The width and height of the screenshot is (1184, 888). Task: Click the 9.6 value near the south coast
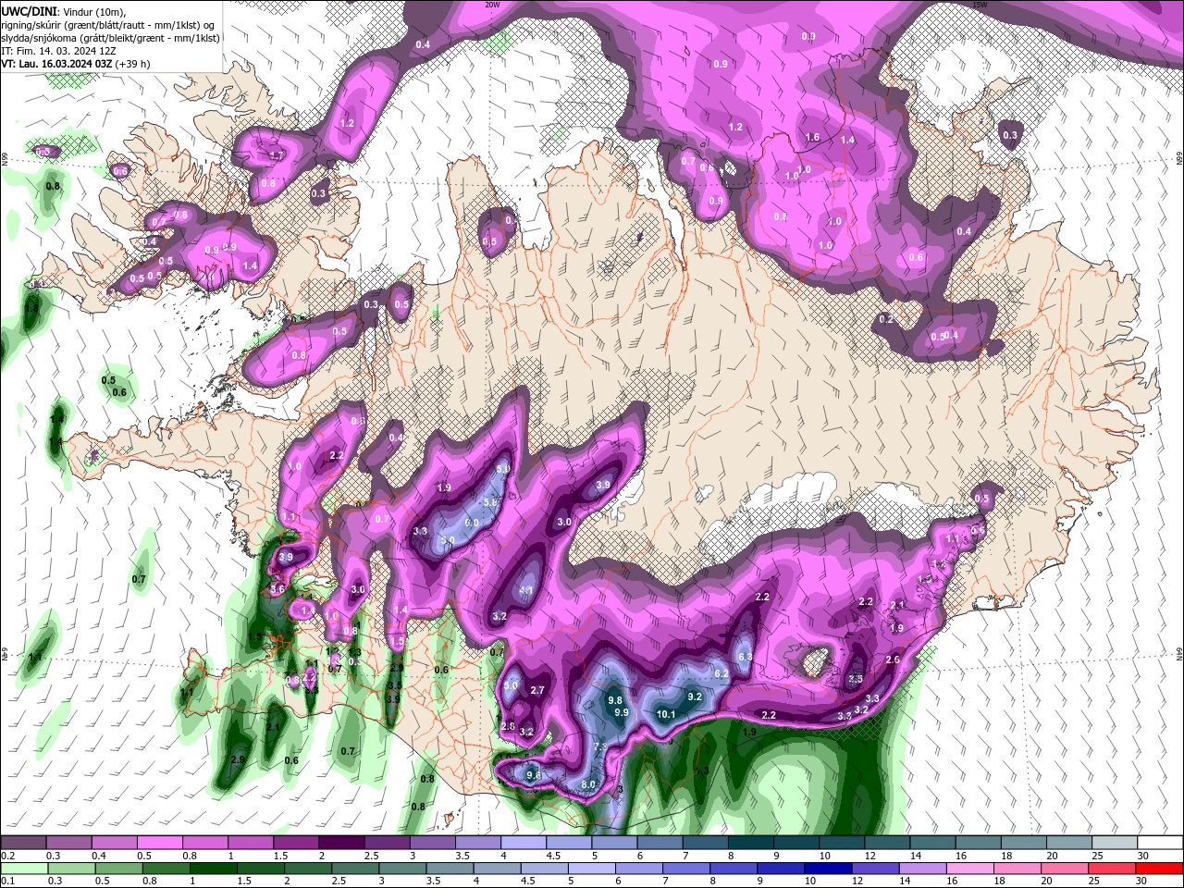click(534, 775)
